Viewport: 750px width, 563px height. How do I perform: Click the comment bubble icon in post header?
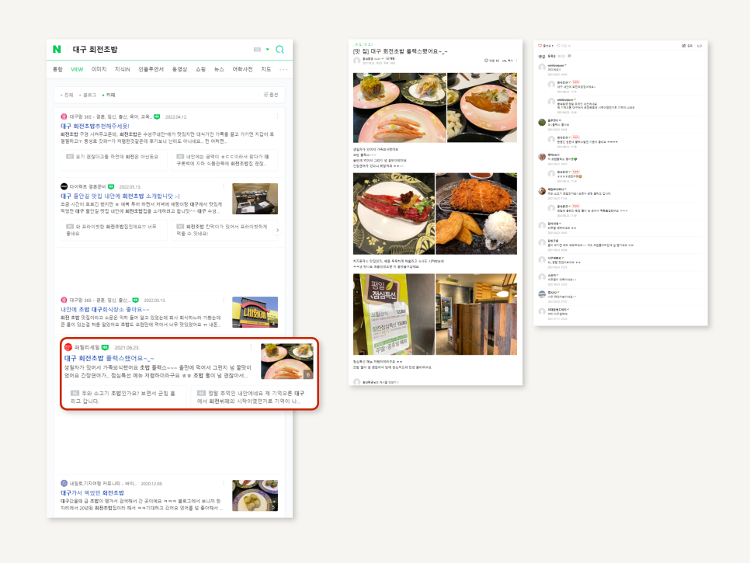pos(487,61)
